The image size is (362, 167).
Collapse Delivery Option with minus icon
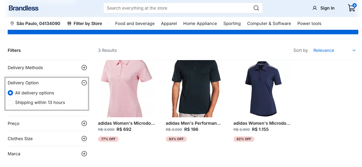coord(84,83)
